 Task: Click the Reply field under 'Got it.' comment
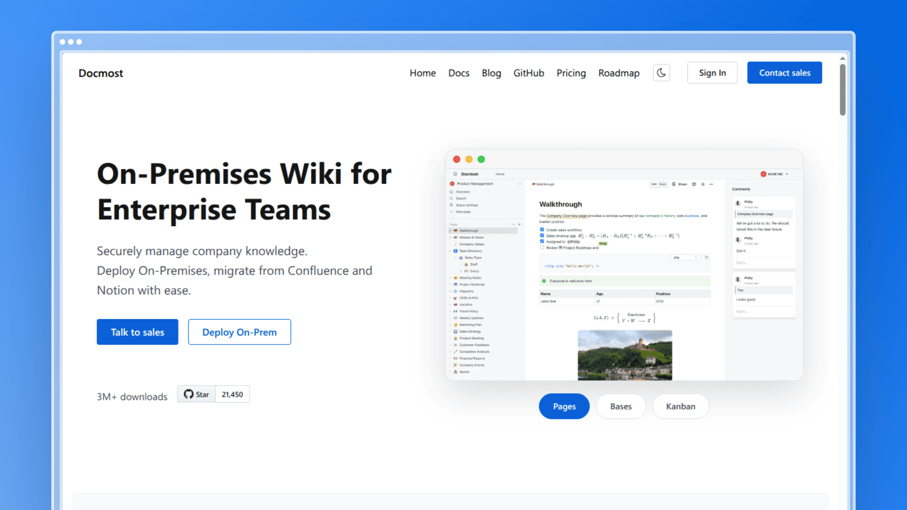click(x=764, y=263)
